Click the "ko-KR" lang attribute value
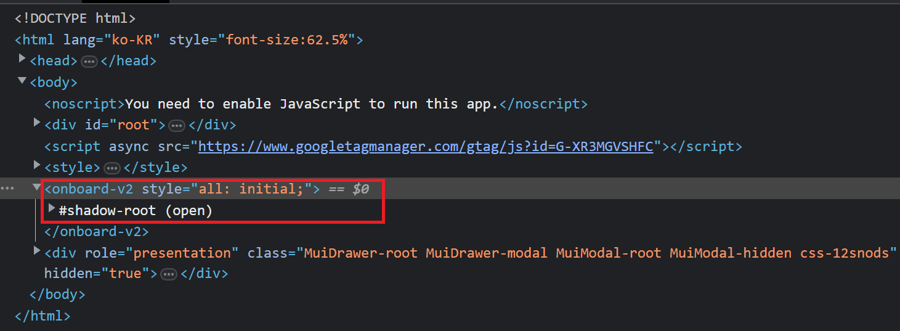This screenshot has height=331, width=900. (132, 40)
